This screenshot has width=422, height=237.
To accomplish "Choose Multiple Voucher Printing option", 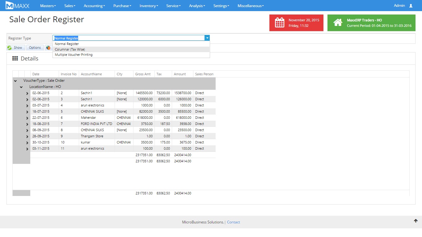I will click(74, 55).
